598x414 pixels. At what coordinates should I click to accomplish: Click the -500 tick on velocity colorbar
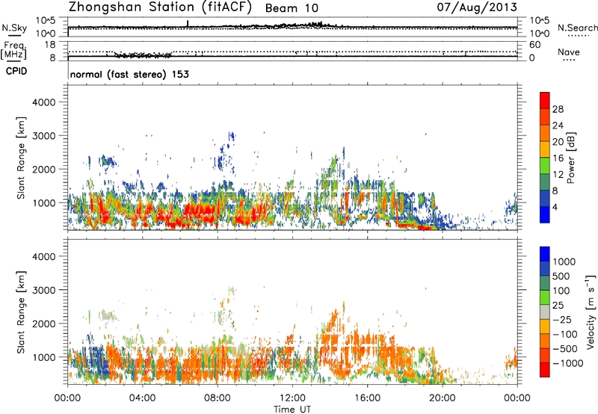[564, 348]
